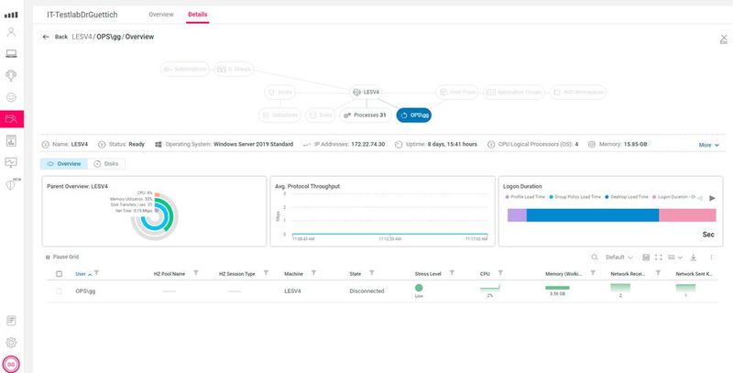Screen dimensions: 733x373
Task: Click the LESV4 breadcrumb link
Action: point(82,37)
